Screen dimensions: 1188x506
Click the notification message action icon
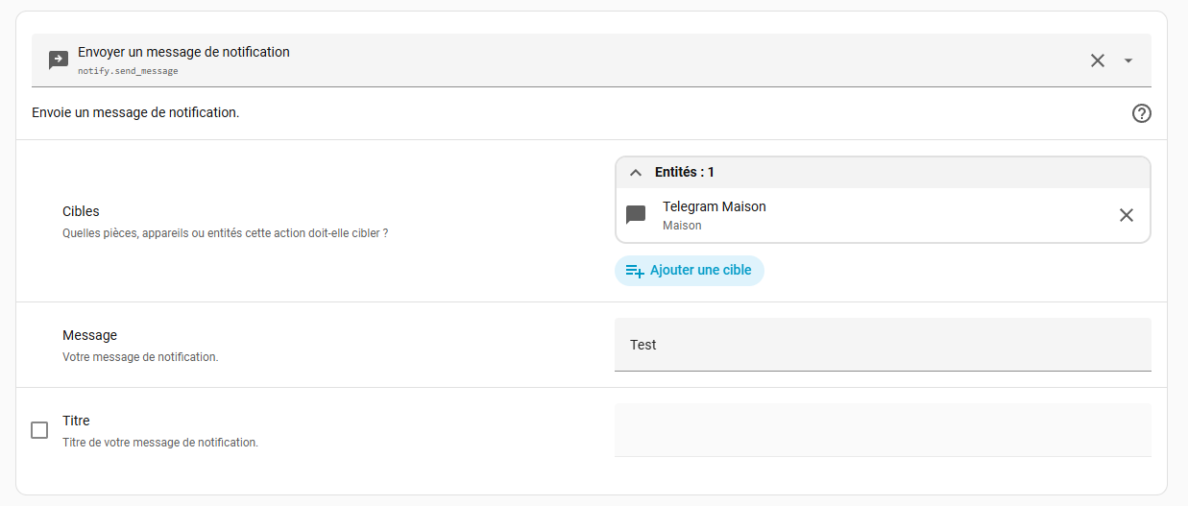click(x=59, y=60)
